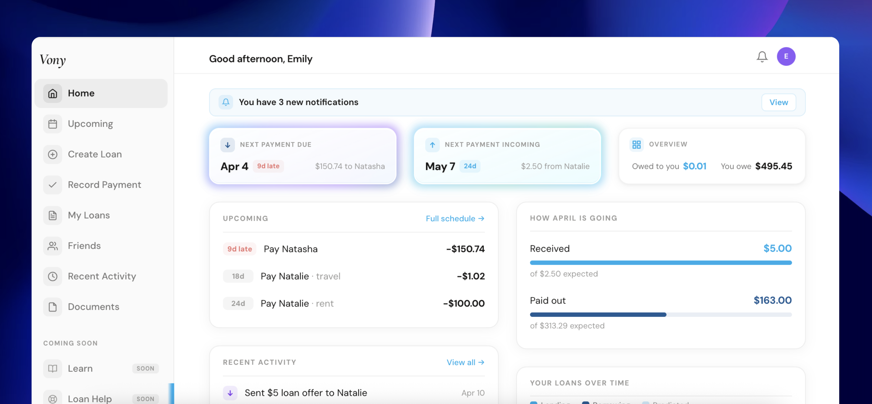
Task: Switch to the Documents section
Action: [53, 307]
